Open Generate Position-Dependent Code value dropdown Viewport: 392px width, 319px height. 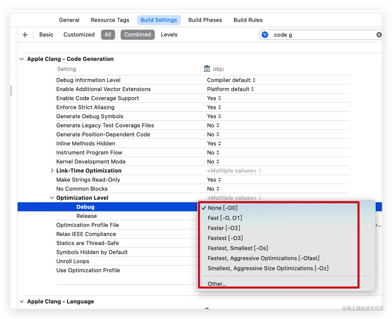click(x=213, y=134)
